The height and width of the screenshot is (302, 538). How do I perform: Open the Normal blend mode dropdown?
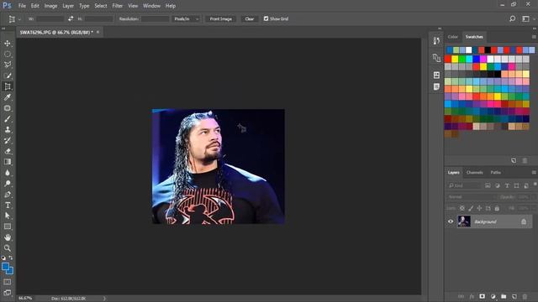[472, 197]
